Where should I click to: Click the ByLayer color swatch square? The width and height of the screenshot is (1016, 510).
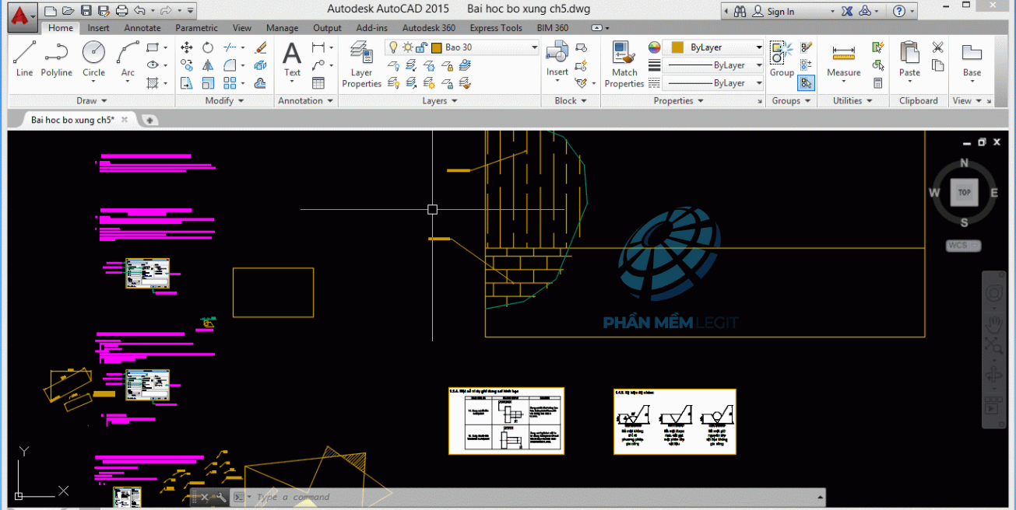tap(677, 47)
